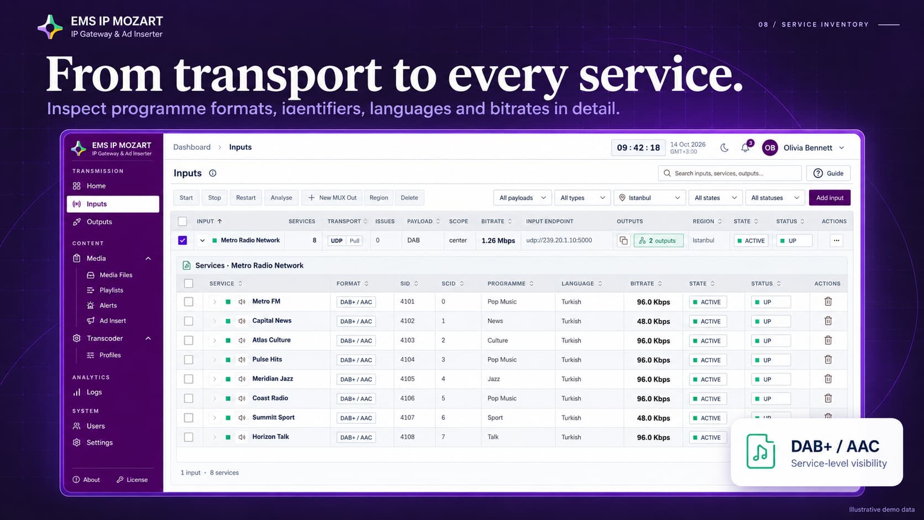Open Outputs in sidebar
This screenshot has height=520, width=924.
[x=113, y=222]
